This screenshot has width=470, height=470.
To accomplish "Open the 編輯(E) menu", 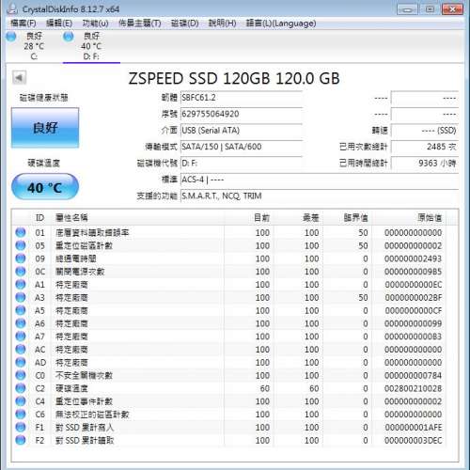I will [x=59, y=23].
